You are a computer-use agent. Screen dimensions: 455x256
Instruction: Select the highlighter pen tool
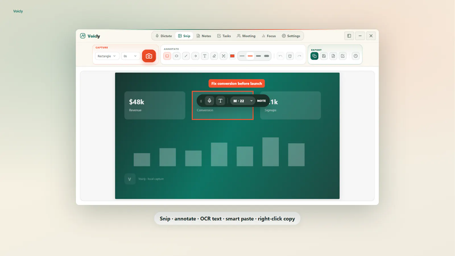(x=214, y=56)
